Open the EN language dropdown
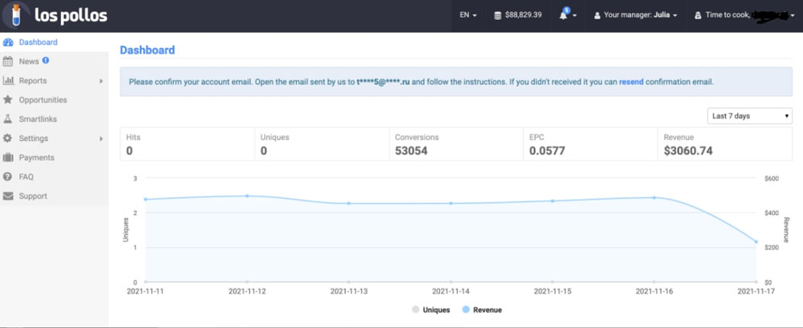803x328 pixels. tap(468, 15)
